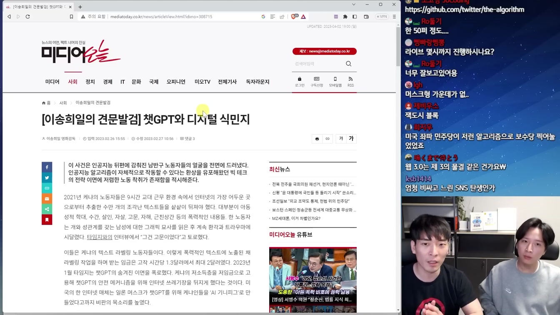Toggle the browser sidebar panel icon

(355, 17)
